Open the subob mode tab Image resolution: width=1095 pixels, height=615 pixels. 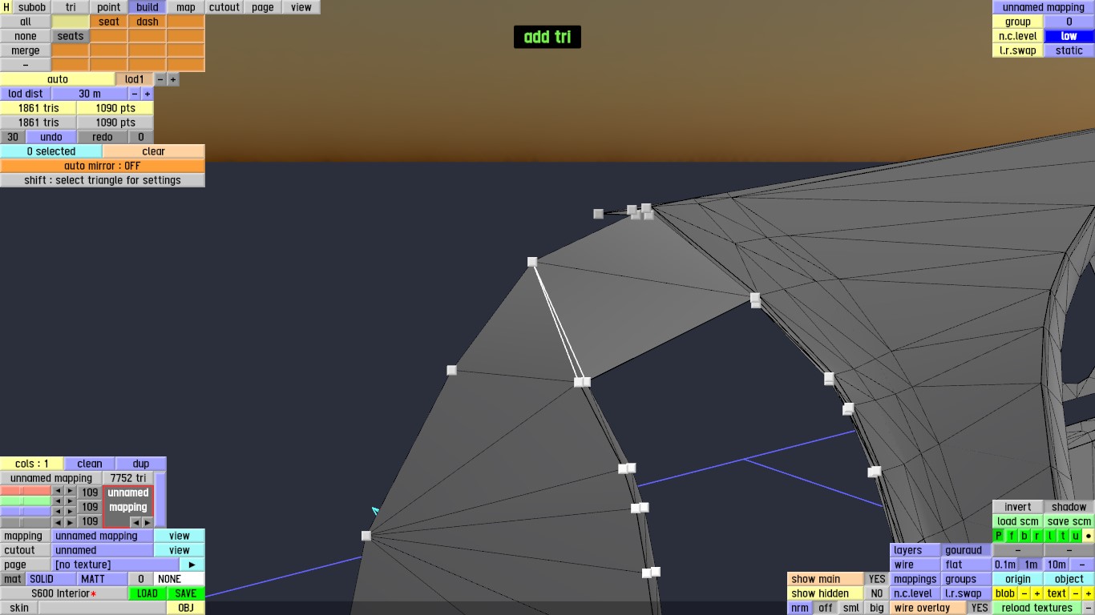[x=32, y=7]
